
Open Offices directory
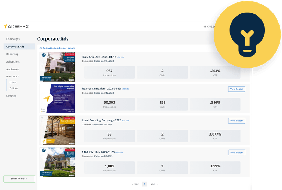tap(13, 88)
